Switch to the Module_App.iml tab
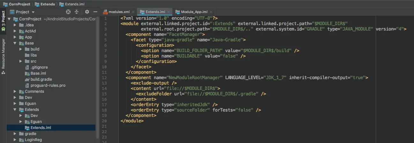 pyautogui.click(x=194, y=12)
